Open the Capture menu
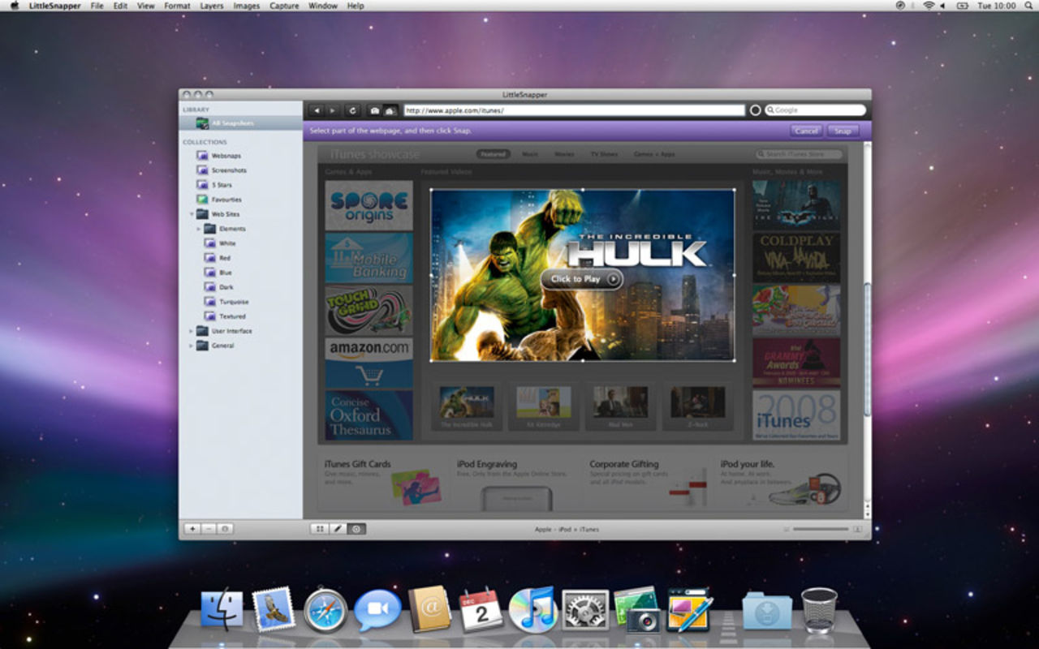1039x649 pixels. click(284, 6)
